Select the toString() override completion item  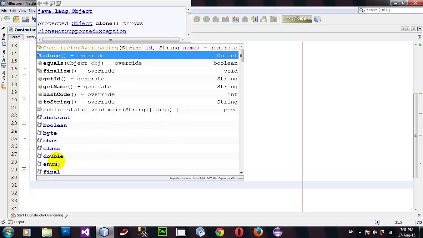[x=137, y=102]
